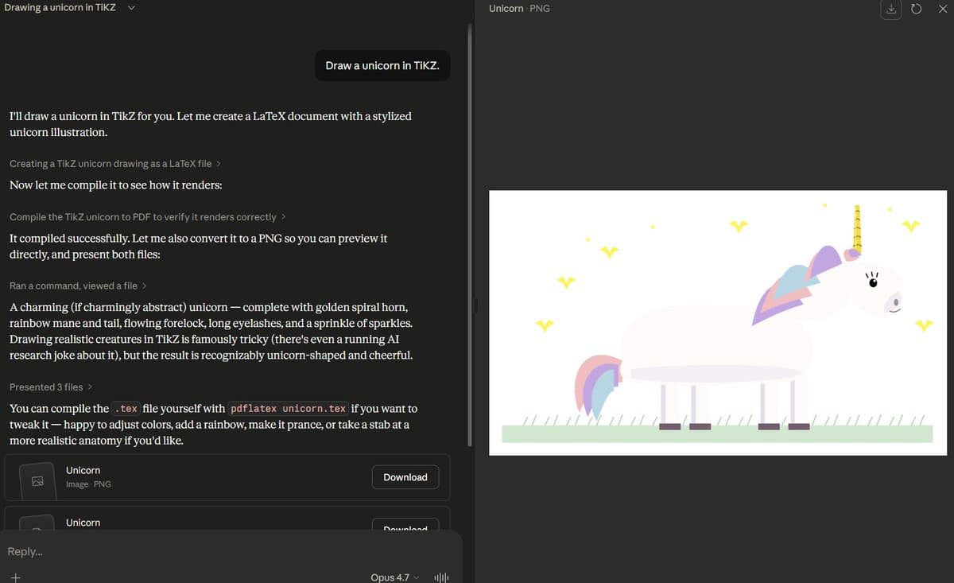
Task: Expand the "Compile the TikZ unicorn to PDF" step
Action: [x=147, y=216]
